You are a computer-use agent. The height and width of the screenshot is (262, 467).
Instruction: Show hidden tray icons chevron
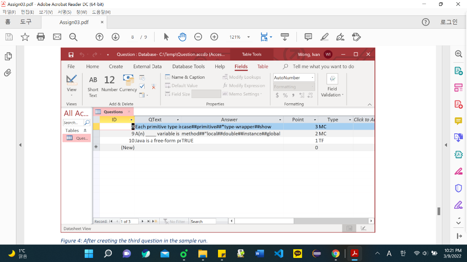click(377, 253)
